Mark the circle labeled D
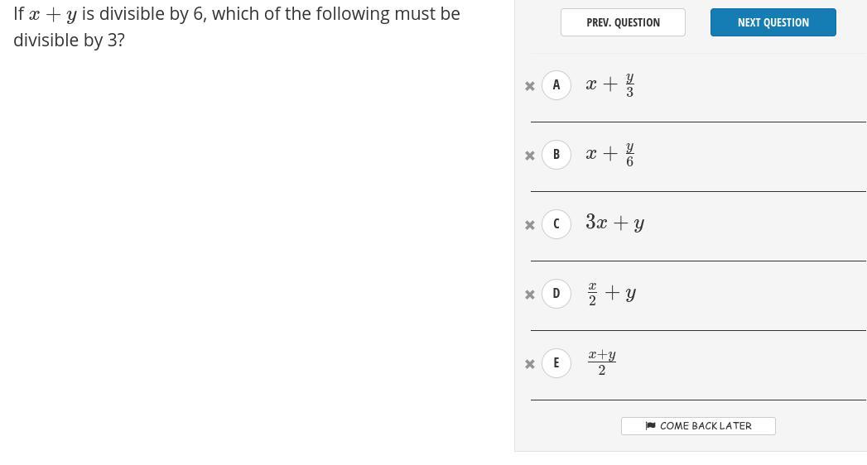867x465 pixels. (x=556, y=294)
